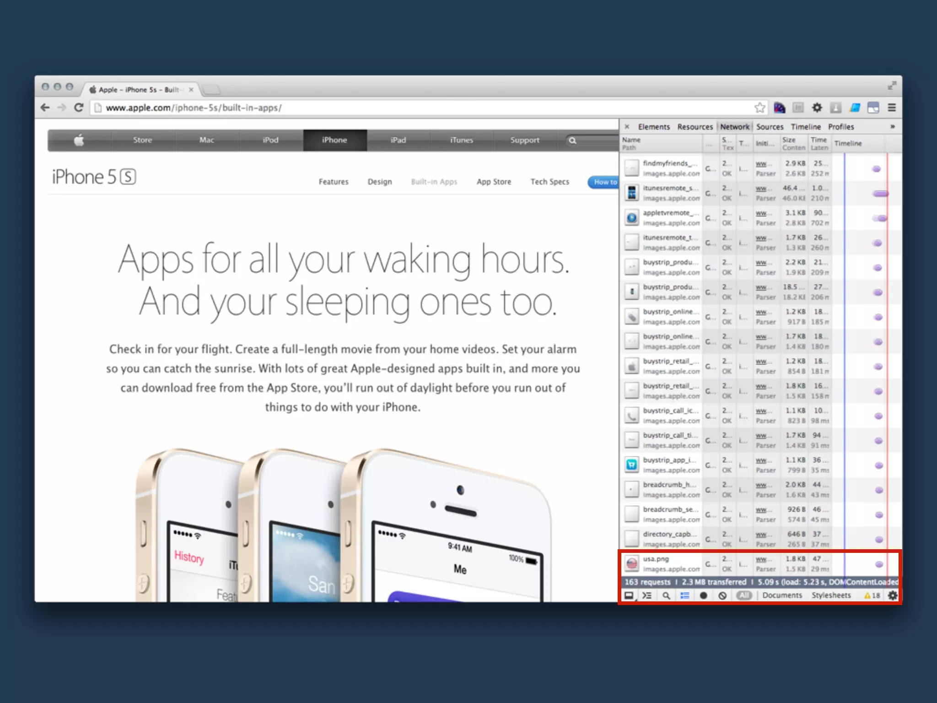
Task: Reload the page with refresh icon
Action: (x=79, y=108)
